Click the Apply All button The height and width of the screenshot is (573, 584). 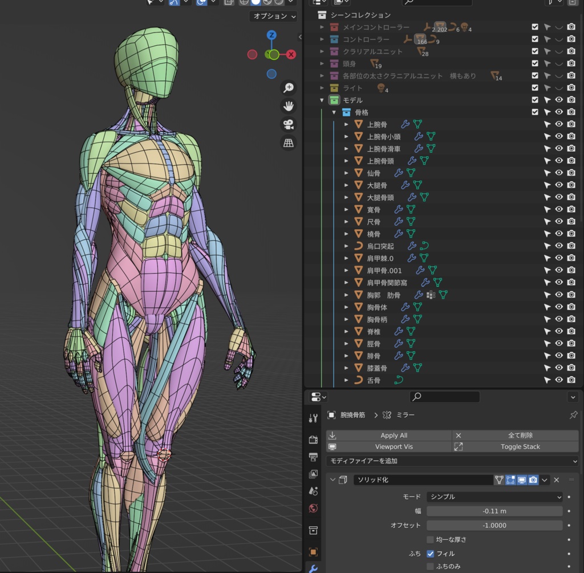point(394,436)
